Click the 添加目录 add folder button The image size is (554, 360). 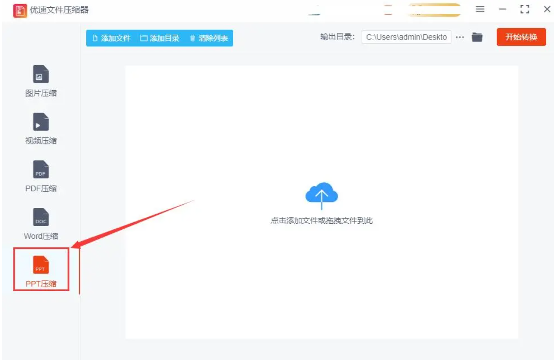[x=160, y=38]
